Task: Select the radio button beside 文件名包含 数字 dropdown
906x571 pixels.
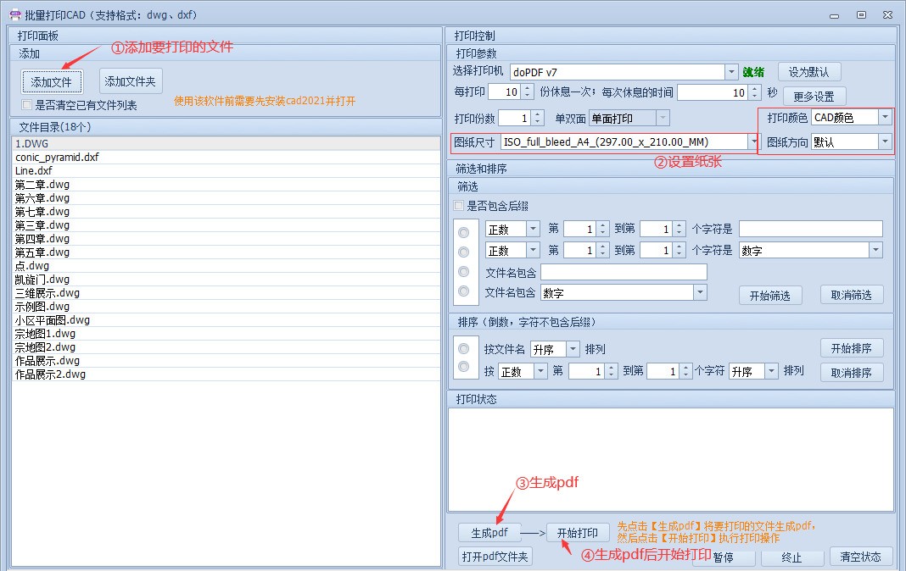Action: click(463, 291)
